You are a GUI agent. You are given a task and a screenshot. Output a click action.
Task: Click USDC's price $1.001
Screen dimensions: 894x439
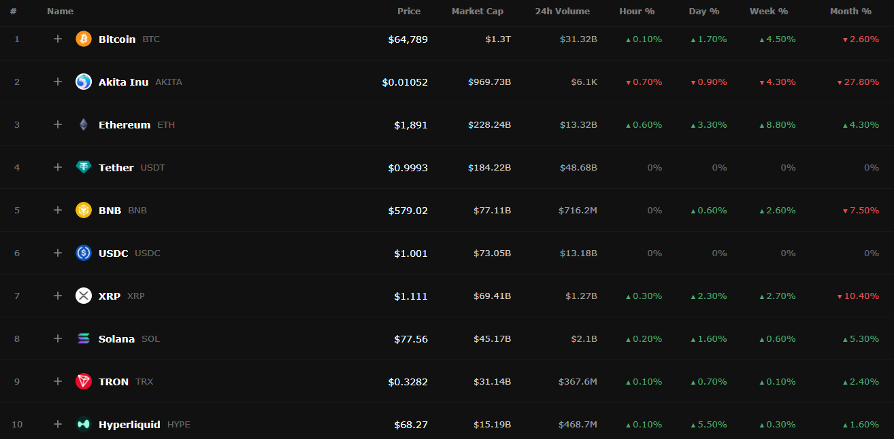pyautogui.click(x=411, y=253)
